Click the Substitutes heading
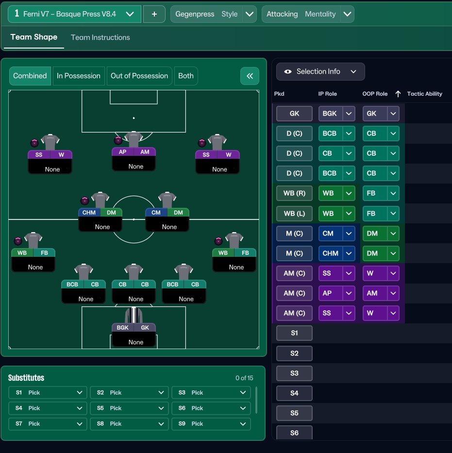The image size is (452, 453). point(26,378)
